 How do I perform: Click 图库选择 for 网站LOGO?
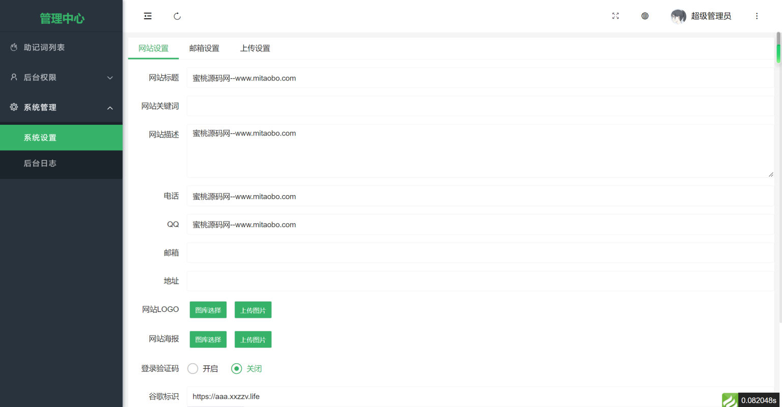point(208,309)
